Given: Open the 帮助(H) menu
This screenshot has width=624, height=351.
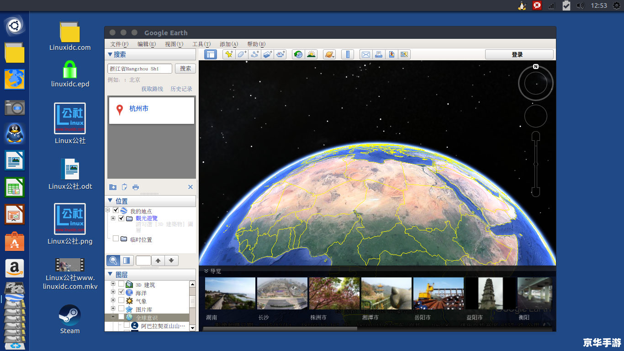Looking at the screenshot, I should (256, 44).
